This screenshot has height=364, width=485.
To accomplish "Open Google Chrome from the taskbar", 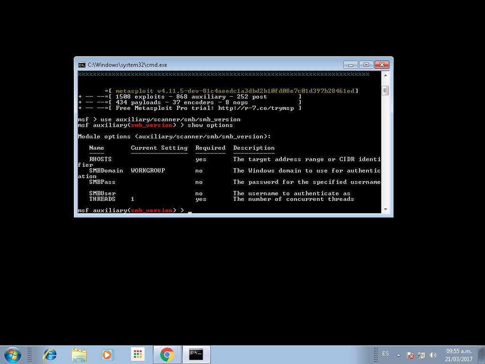I will [167, 354].
